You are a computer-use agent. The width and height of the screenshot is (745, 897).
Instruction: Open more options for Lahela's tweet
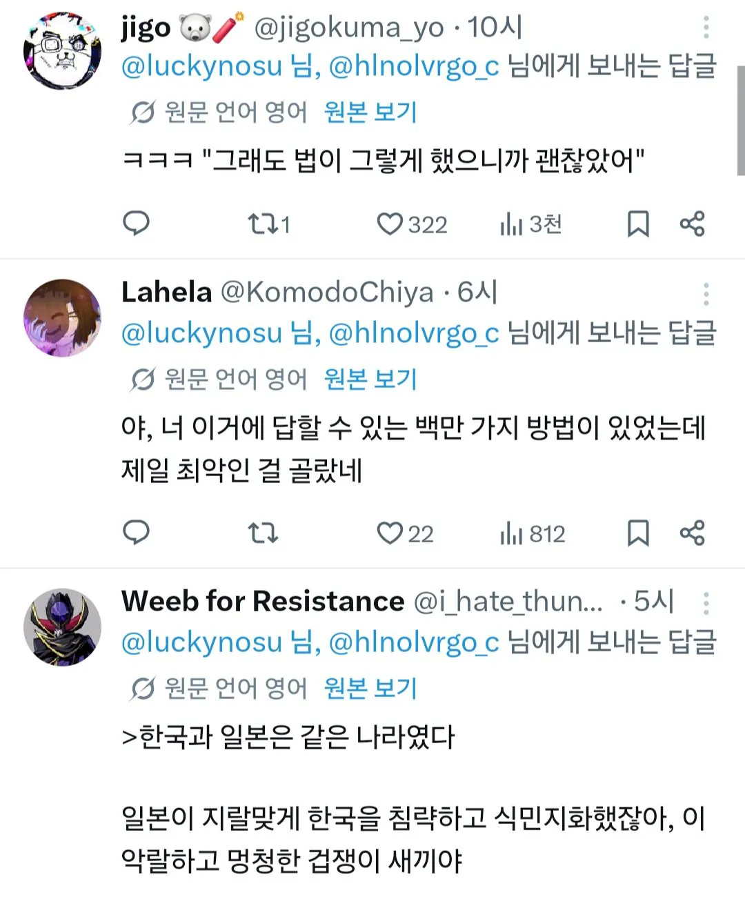click(706, 294)
